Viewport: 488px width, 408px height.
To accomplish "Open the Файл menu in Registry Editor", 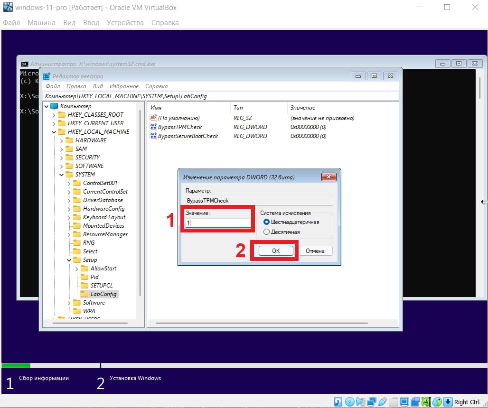I will pyautogui.click(x=53, y=86).
